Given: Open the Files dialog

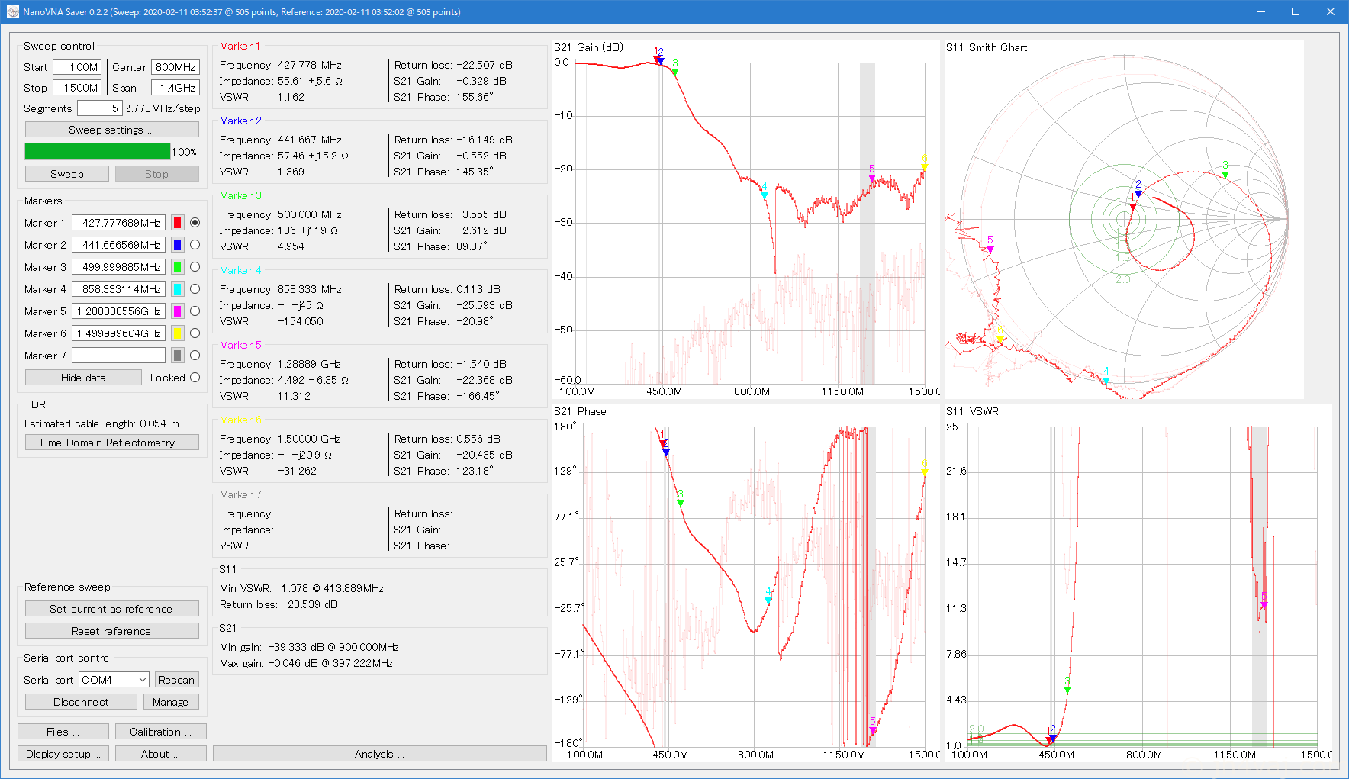Looking at the screenshot, I should pyautogui.click(x=63, y=732).
